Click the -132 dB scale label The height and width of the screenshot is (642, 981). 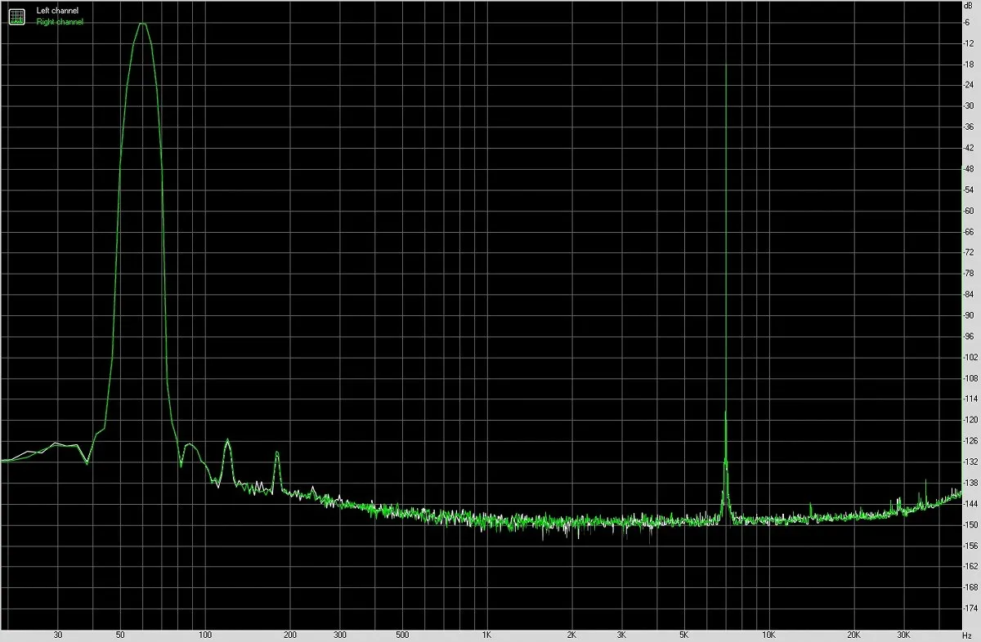coord(971,462)
